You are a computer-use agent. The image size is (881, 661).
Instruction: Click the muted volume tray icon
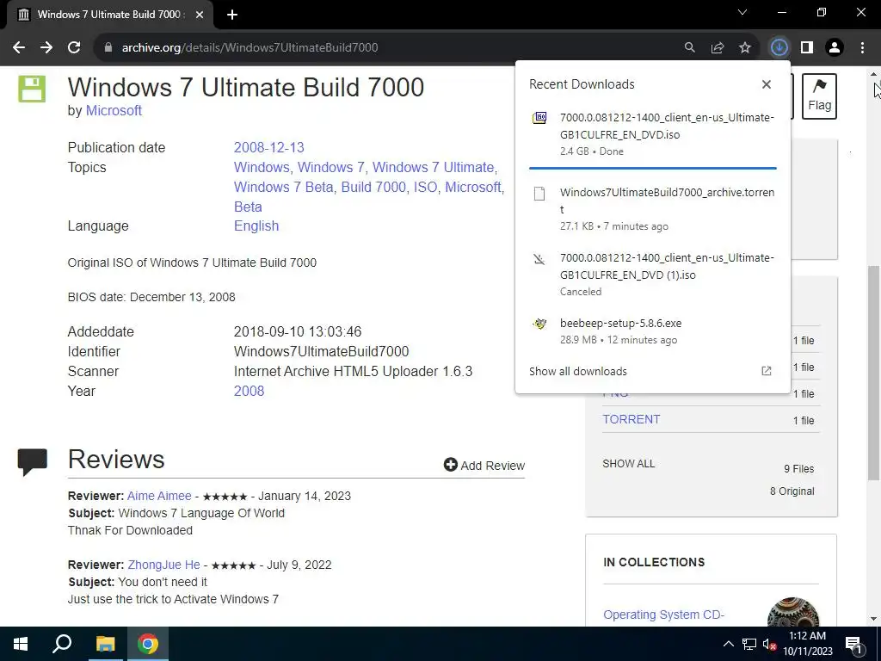[x=769, y=644]
